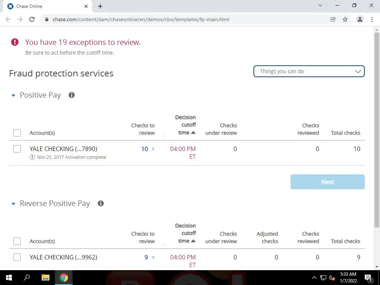This screenshot has width=380, height=285.
Task: Click the 'YALE CHECKING (...9962)' account name
Action: coord(63,257)
